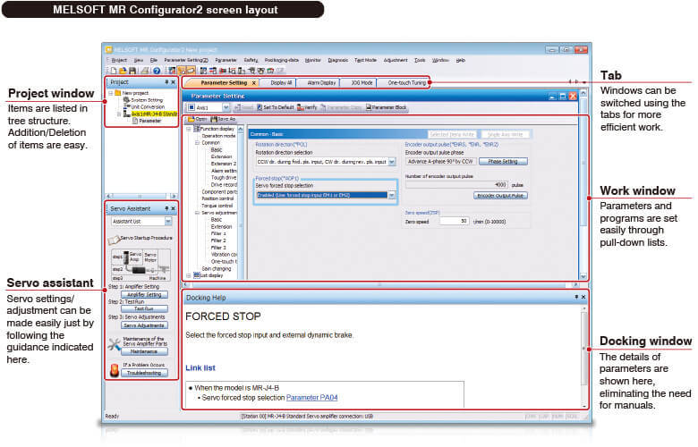Click the Verify icon in the parameter toolbar
This screenshot has width=698, height=447.
click(301, 107)
